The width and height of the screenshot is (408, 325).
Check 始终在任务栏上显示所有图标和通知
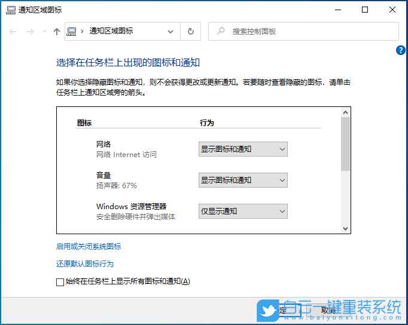coord(60,282)
